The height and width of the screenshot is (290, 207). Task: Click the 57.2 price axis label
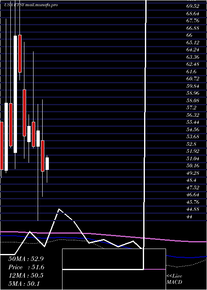[191, 108]
